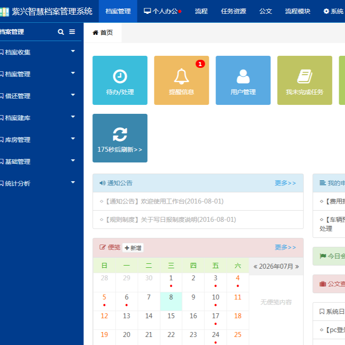
Task: Go to next month with » arrow
Action: pos(297,266)
